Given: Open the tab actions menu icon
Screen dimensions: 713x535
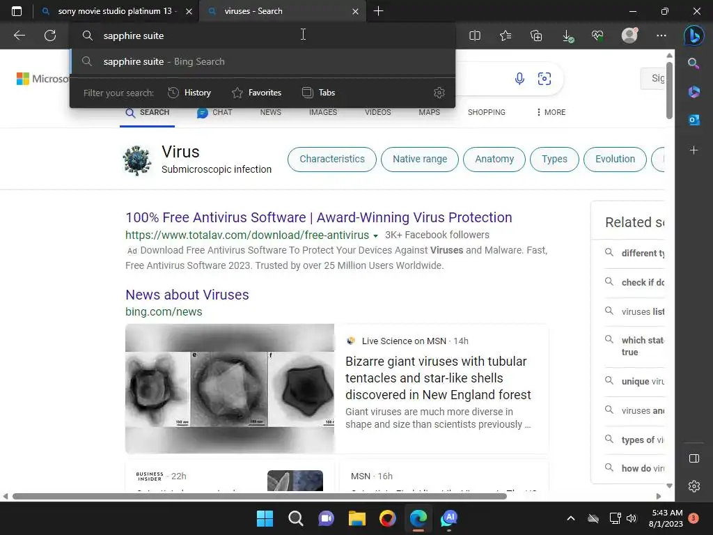Looking at the screenshot, I should tap(17, 11).
